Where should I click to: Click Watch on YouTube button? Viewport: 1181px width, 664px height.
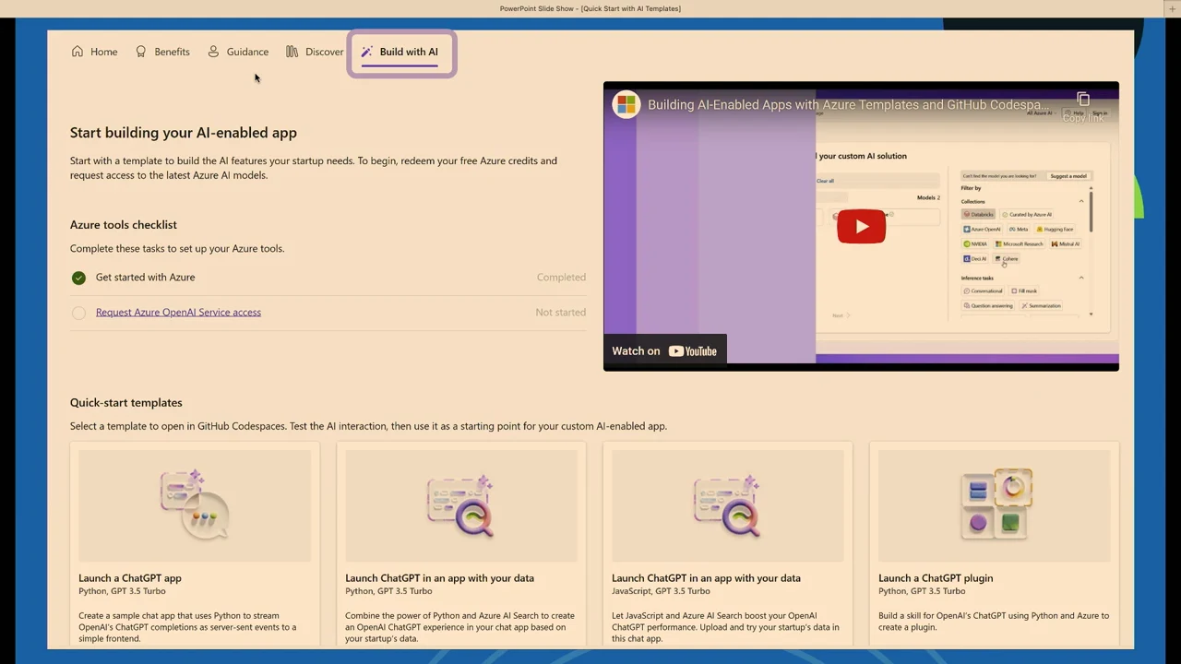click(664, 351)
